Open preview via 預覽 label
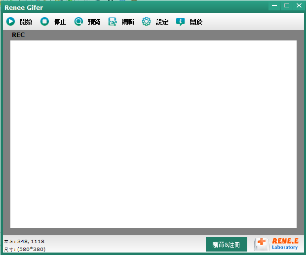Image resolution: width=306 pixels, height=255 pixels. coord(94,22)
